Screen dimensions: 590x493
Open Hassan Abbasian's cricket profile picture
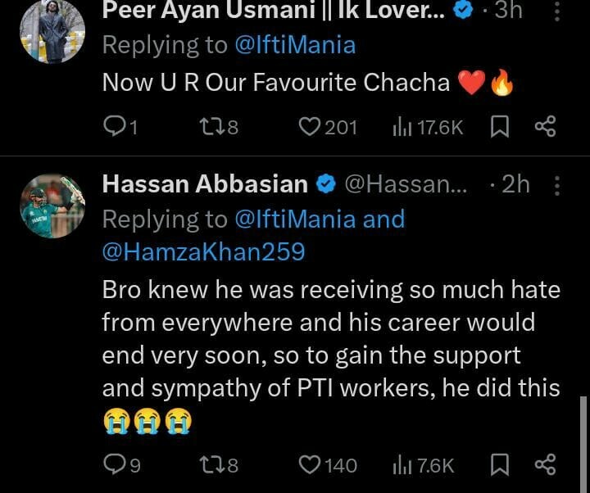point(52,206)
